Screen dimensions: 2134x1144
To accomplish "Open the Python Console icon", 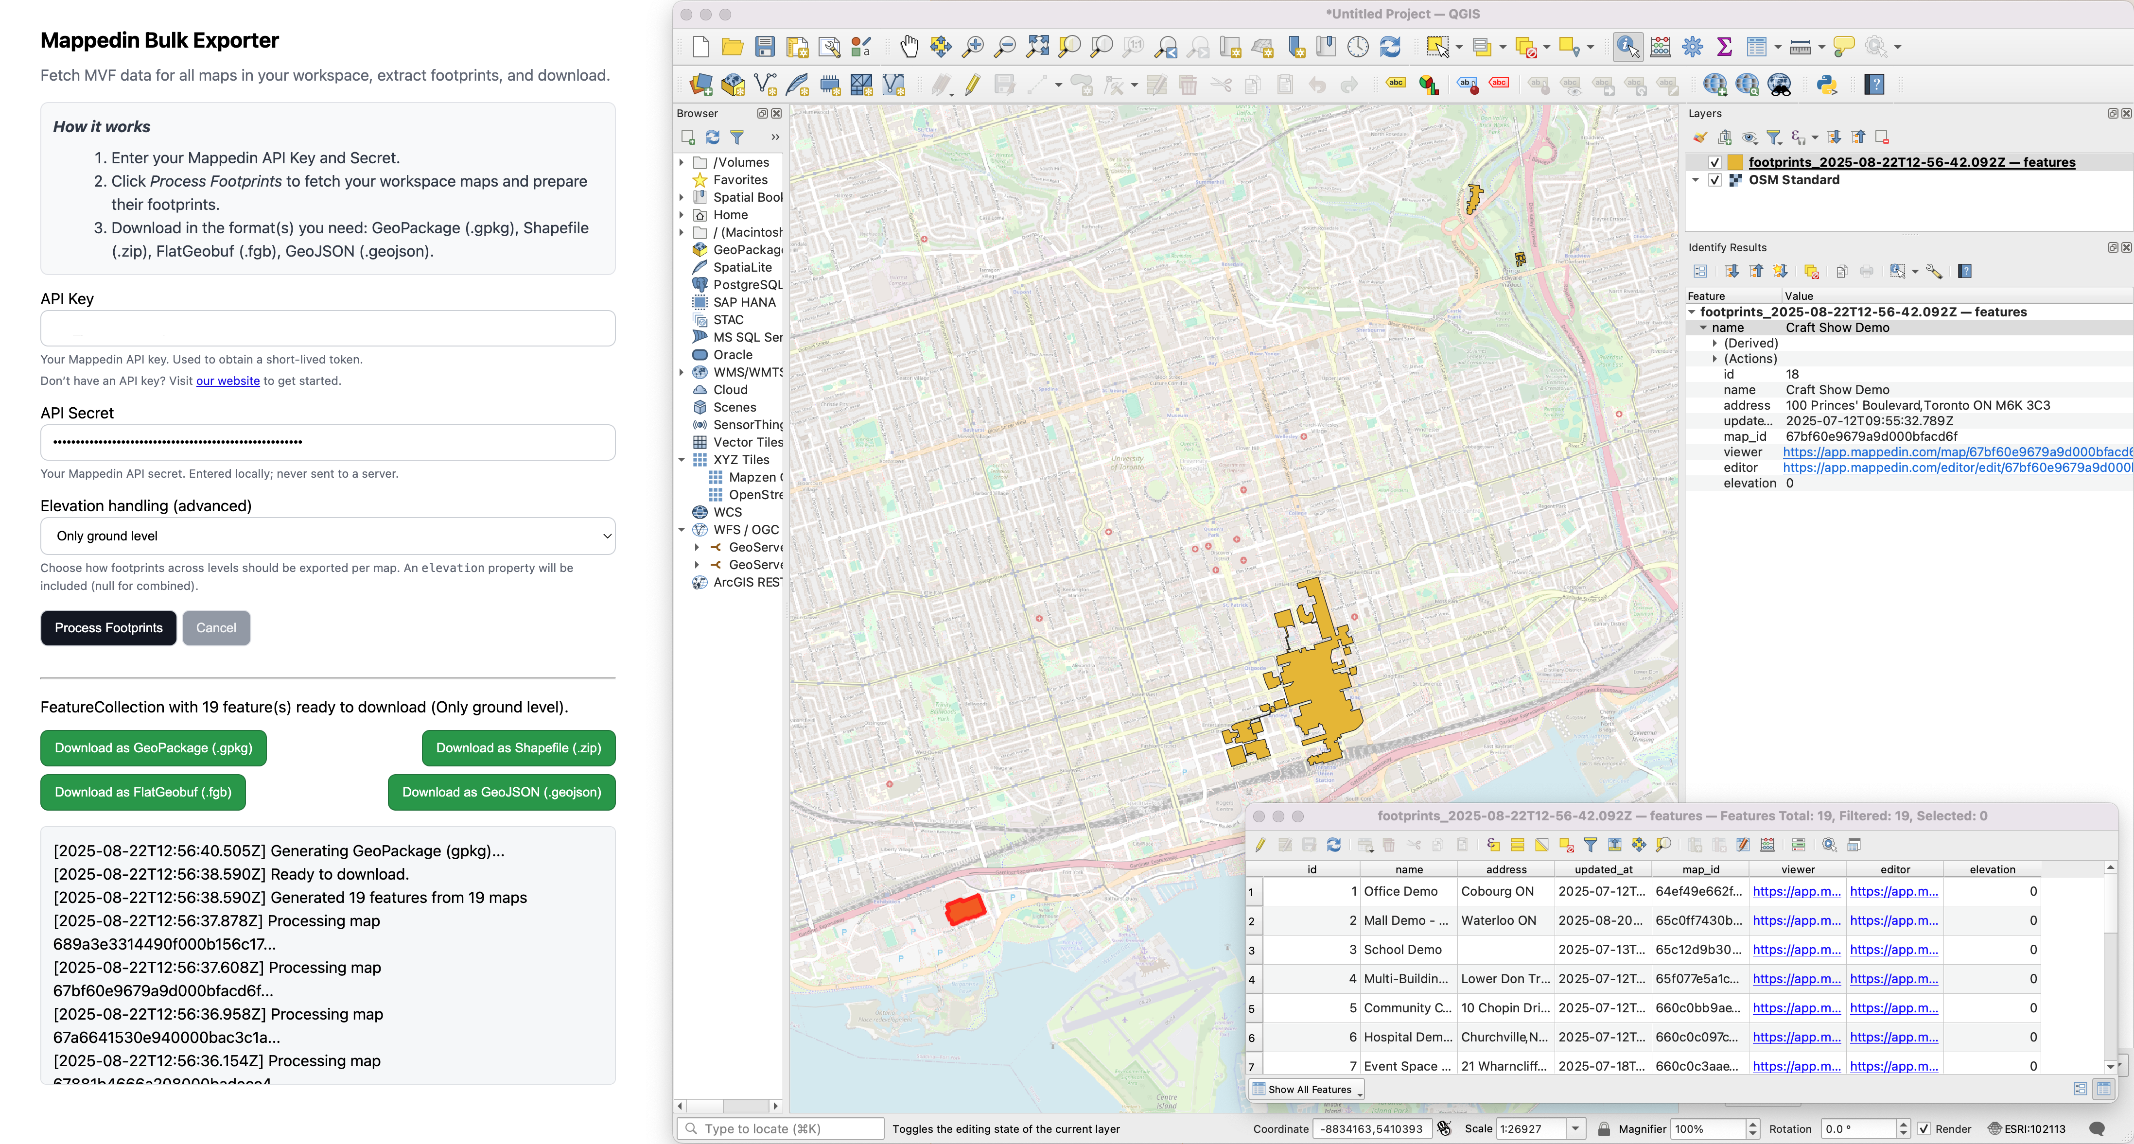I will pyautogui.click(x=1827, y=85).
